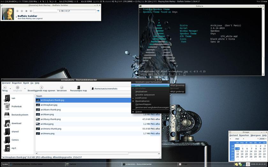268x167 pixels.
Task: Click the stop button in Sonata
Action: point(26,11)
